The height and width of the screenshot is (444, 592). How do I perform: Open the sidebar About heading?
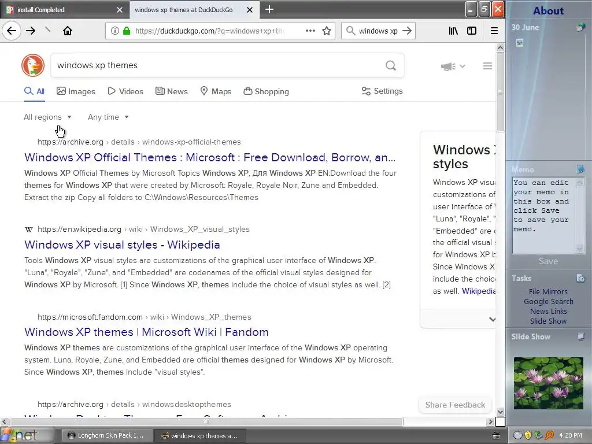(x=548, y=10)
